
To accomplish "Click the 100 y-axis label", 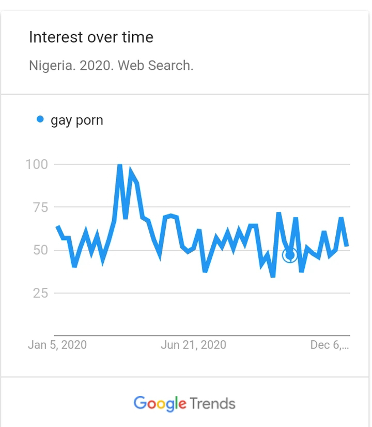I will coord(37,164).
